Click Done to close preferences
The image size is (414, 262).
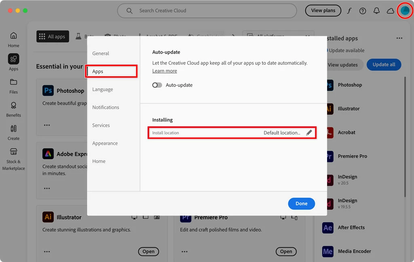tap(301, 203)
